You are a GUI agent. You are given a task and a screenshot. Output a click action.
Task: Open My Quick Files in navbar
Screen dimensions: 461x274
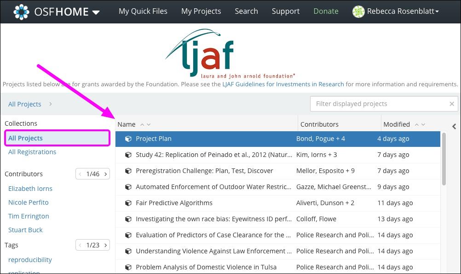143,11
